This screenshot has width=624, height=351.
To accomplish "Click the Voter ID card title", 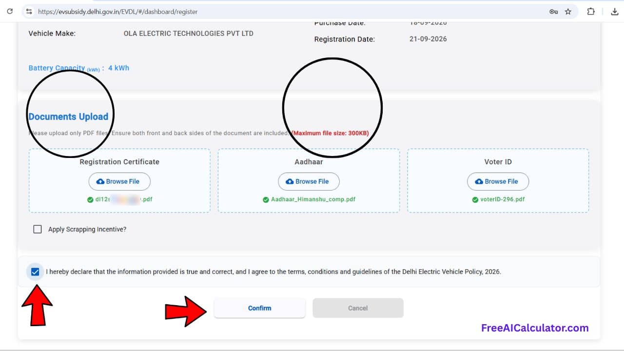I will 498,162.
